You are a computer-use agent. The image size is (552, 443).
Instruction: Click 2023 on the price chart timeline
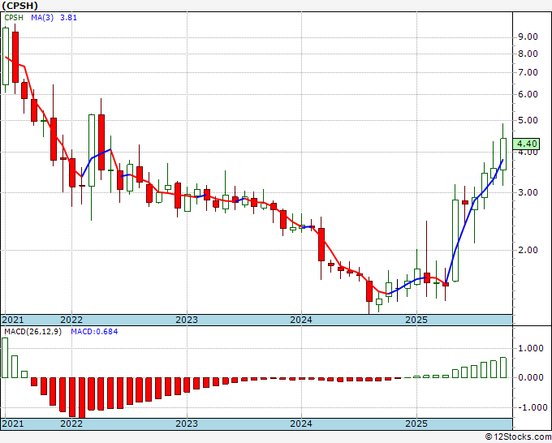click(187, 320)
